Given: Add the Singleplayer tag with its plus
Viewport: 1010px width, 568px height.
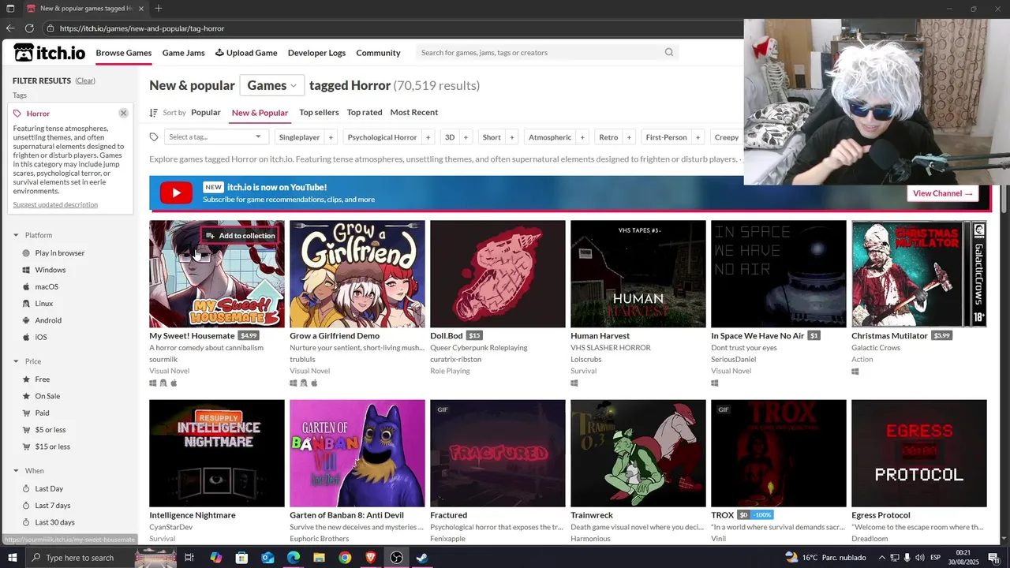Looking at the screenshot, I should coord(331,137).
